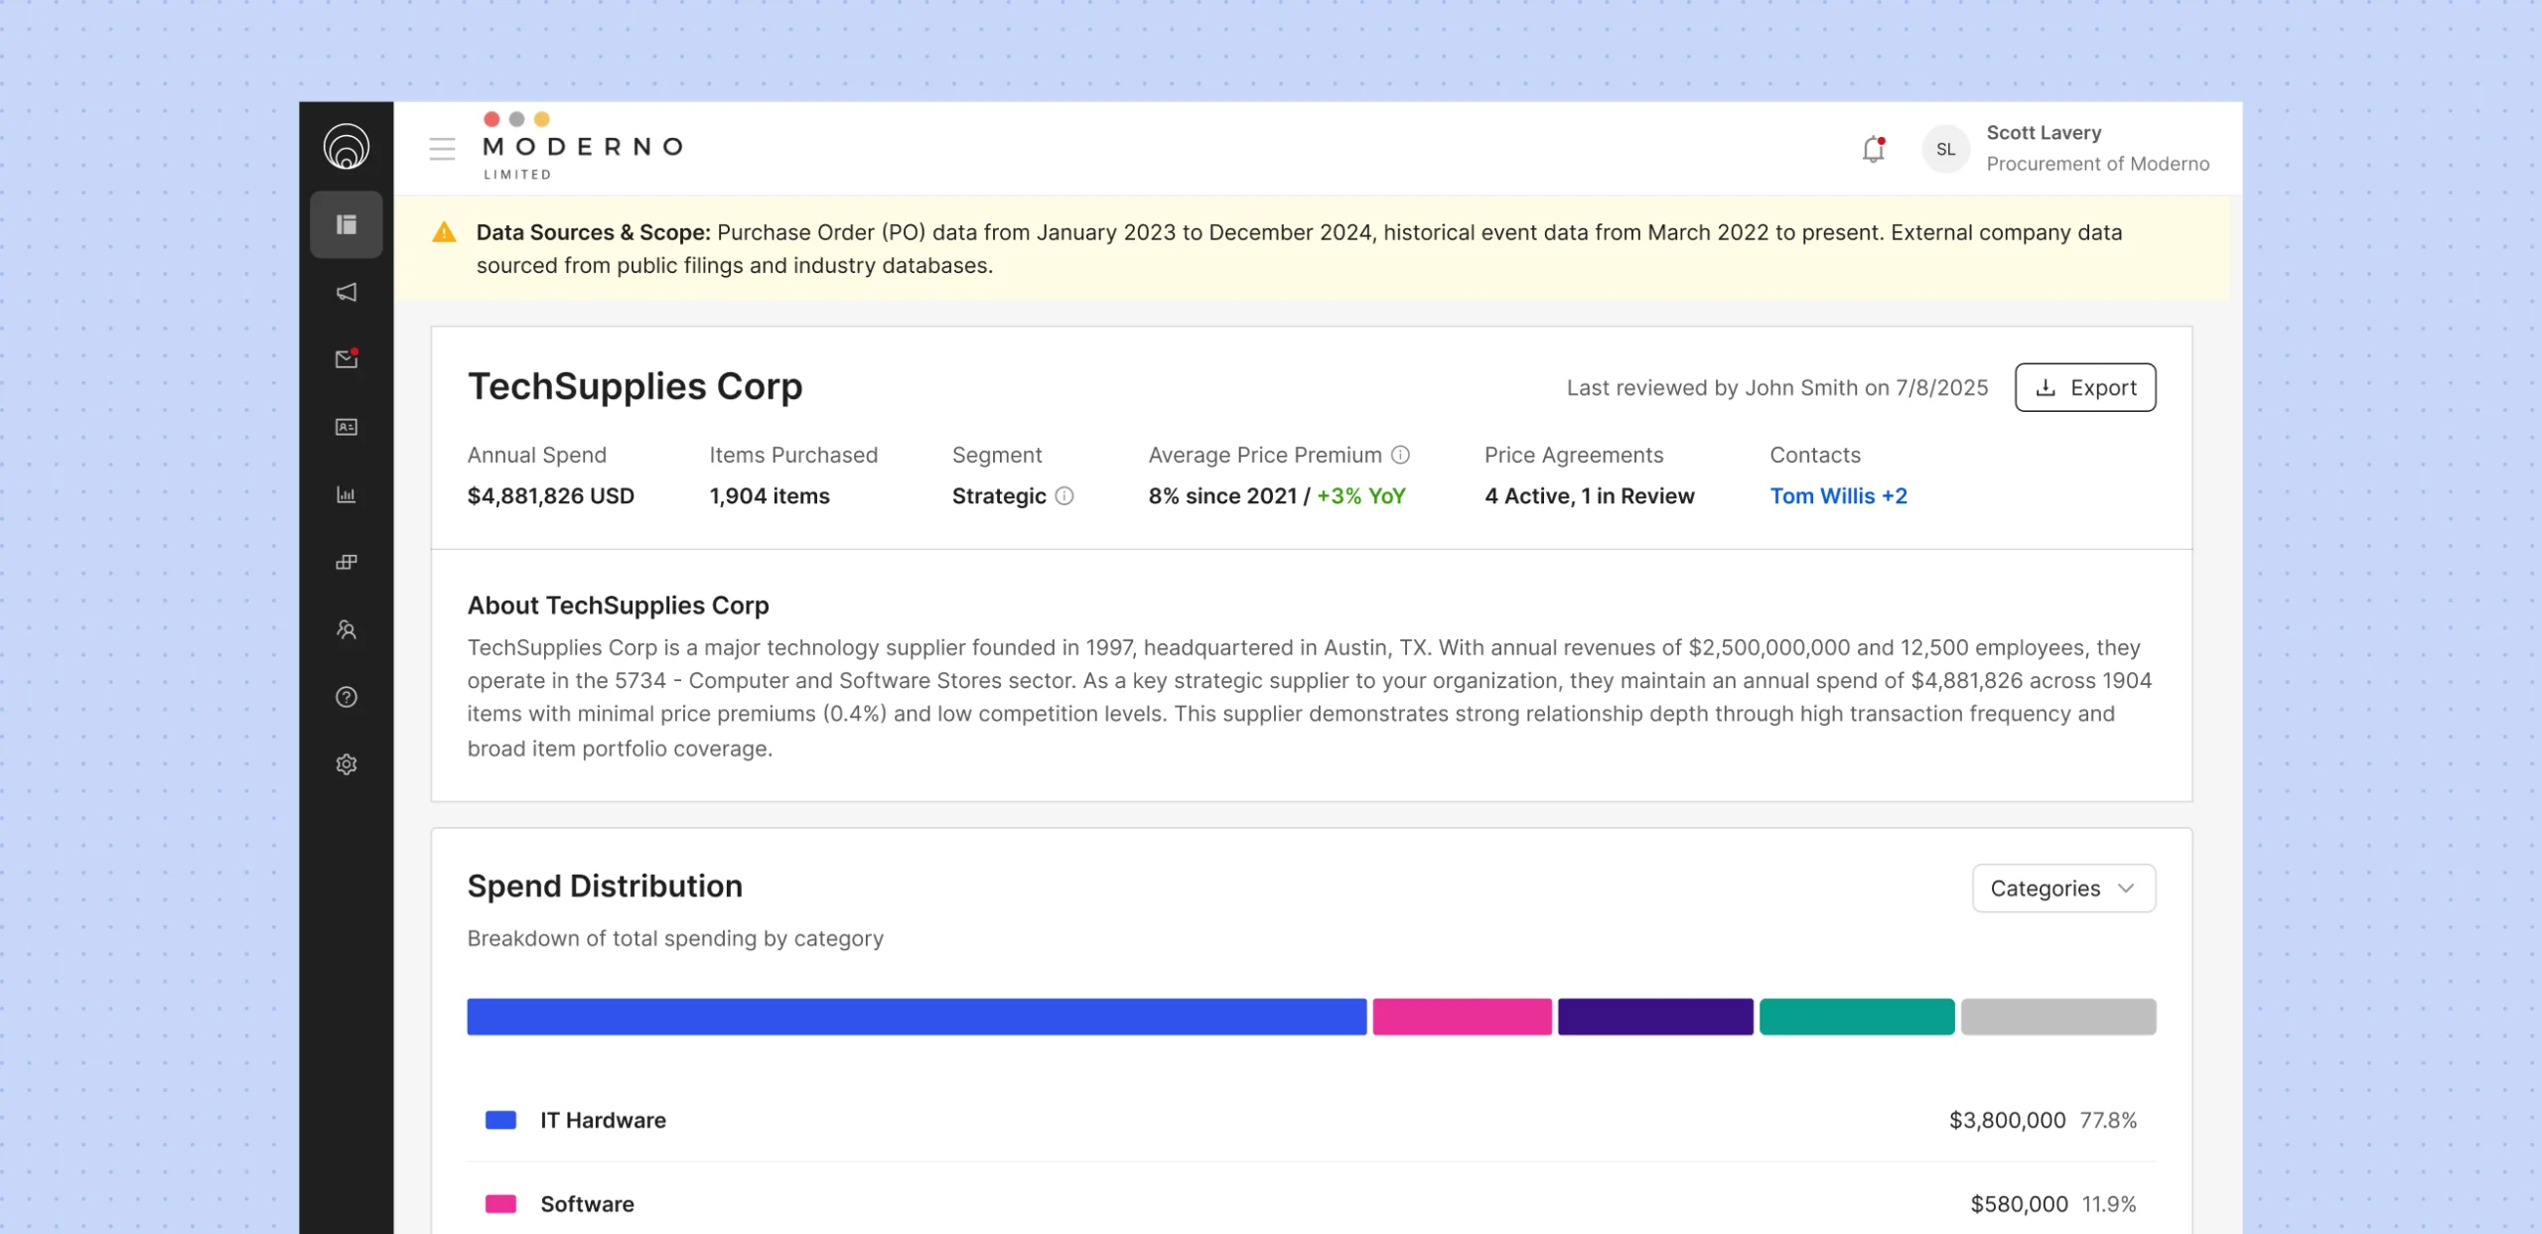Click the Scott Lavery profile name
The image size is (2542, 1234).
click(2044, 132)
